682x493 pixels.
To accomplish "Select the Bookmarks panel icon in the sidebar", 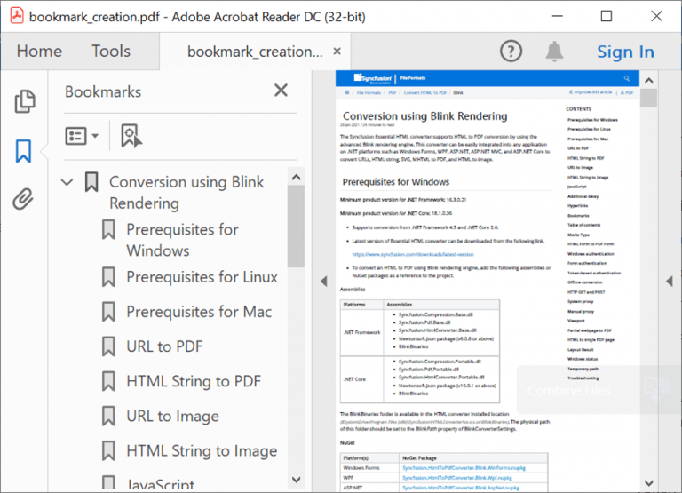I will click(23, 151).
